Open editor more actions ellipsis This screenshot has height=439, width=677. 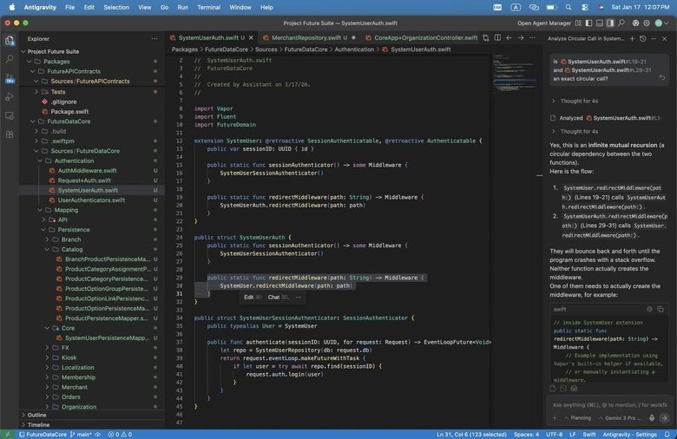click(532, 38)
